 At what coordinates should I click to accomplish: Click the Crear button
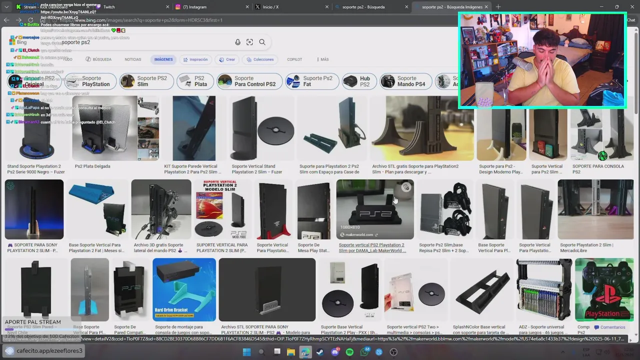point(227,59)
